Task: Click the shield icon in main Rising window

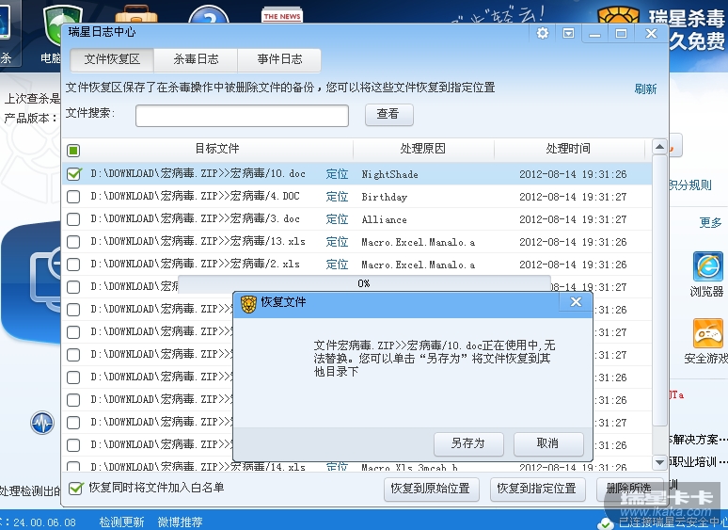Action: tap(61, 24)
